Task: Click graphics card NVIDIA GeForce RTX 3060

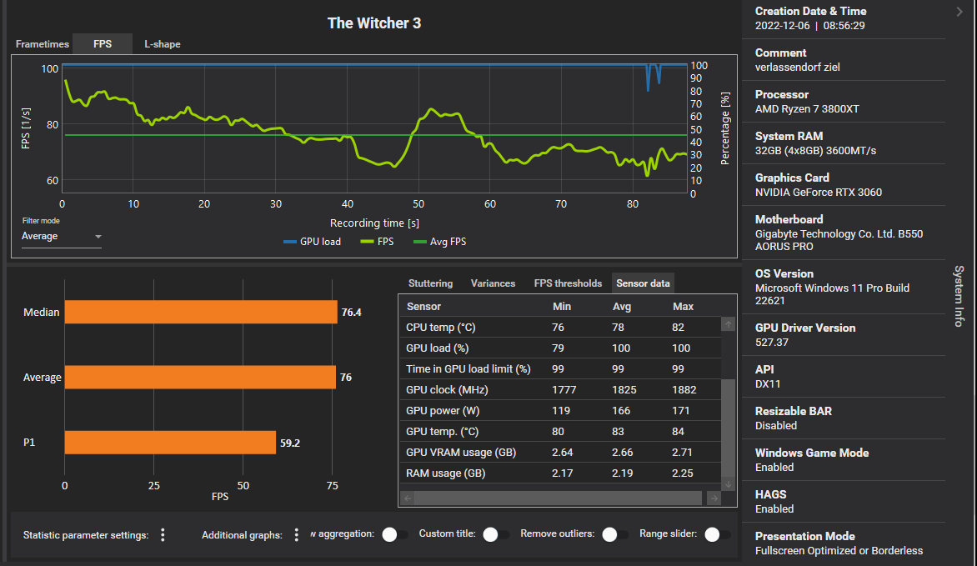Action: (818, 193)
